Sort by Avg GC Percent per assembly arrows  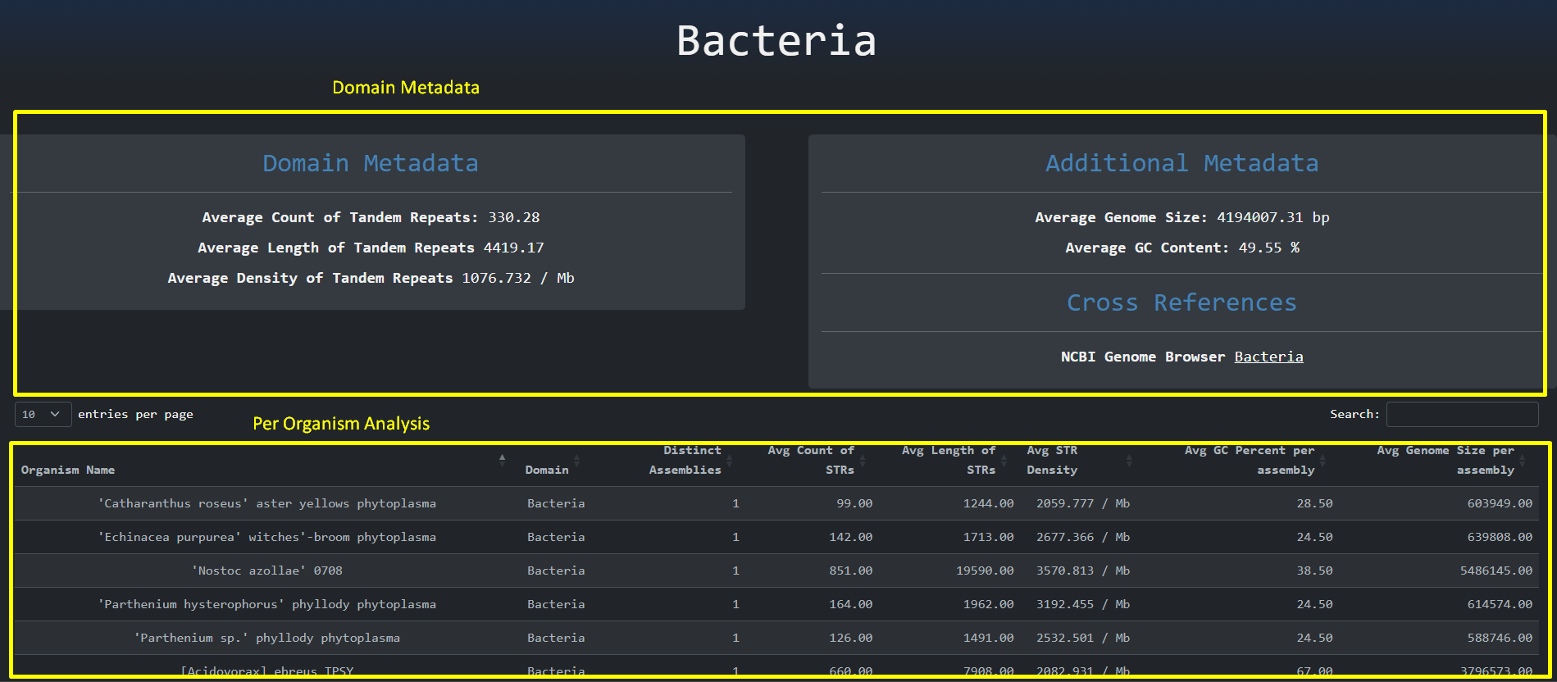tap(1322, 461)
